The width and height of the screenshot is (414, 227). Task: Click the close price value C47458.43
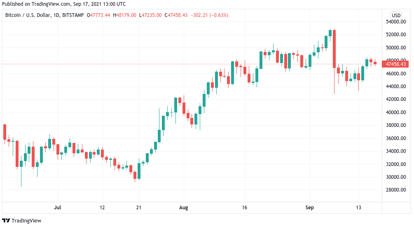point(176,15)
